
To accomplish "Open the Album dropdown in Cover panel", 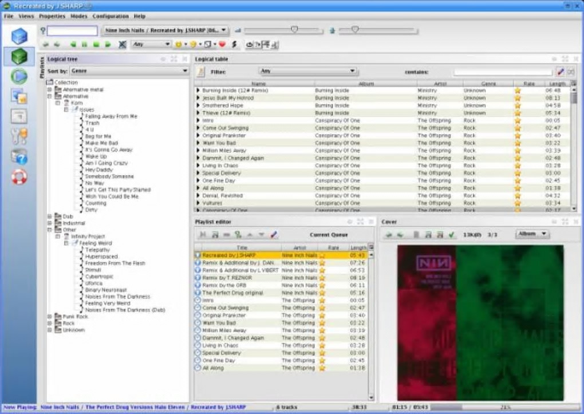I will 532,234.
